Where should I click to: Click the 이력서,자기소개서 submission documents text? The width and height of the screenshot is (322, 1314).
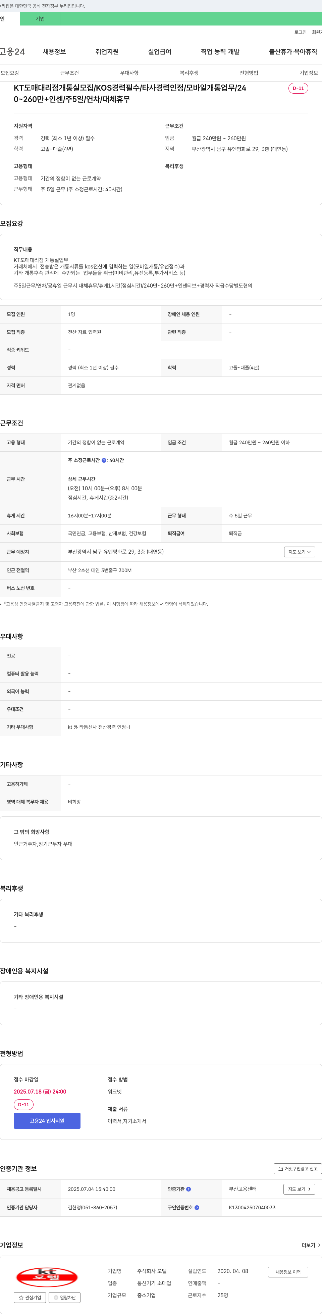pyautogui.click(x=127, y=1121)
